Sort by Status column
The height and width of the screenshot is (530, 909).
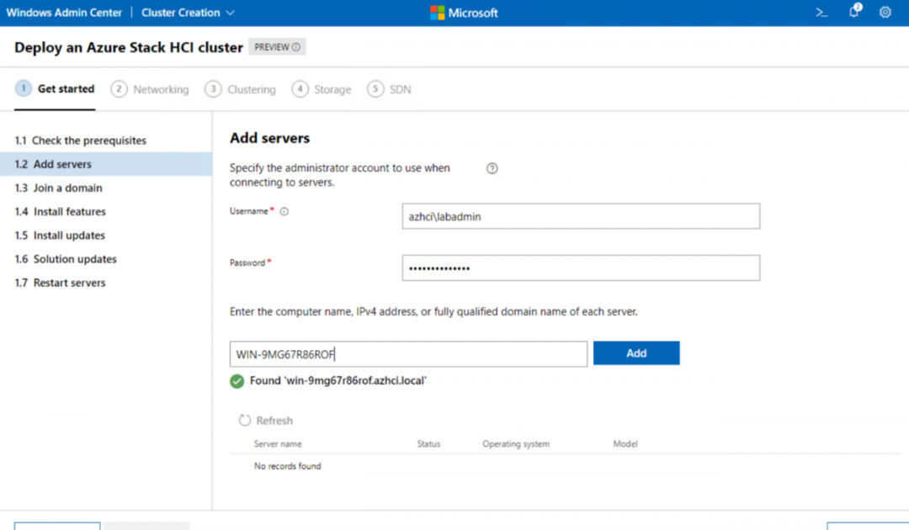pyautogui.click(x=428, y=443)
